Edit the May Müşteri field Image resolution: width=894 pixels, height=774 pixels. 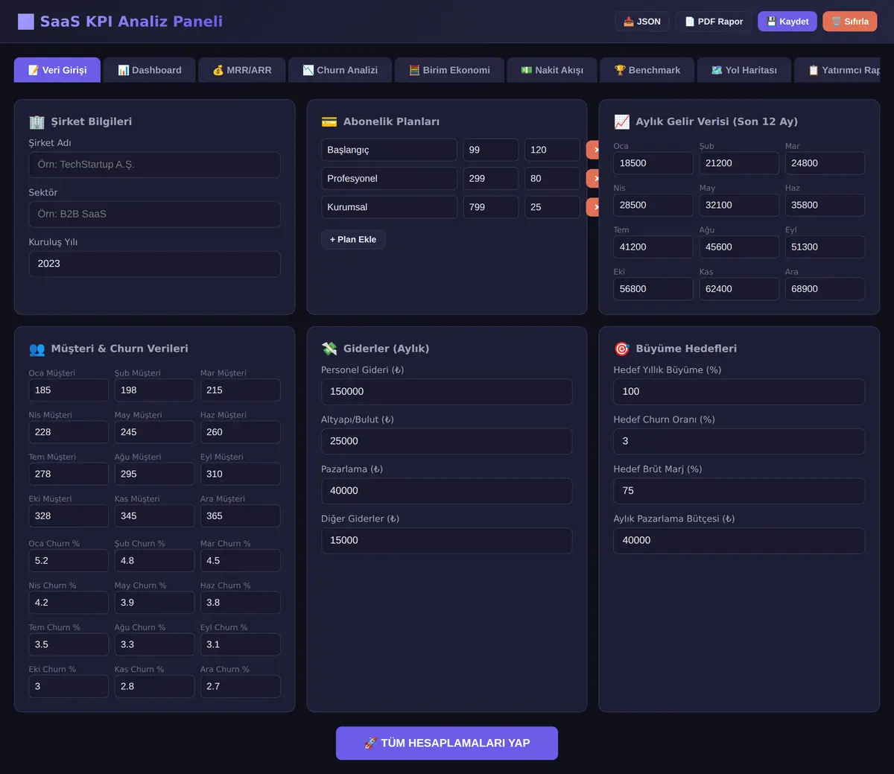(x=154, y=432)
